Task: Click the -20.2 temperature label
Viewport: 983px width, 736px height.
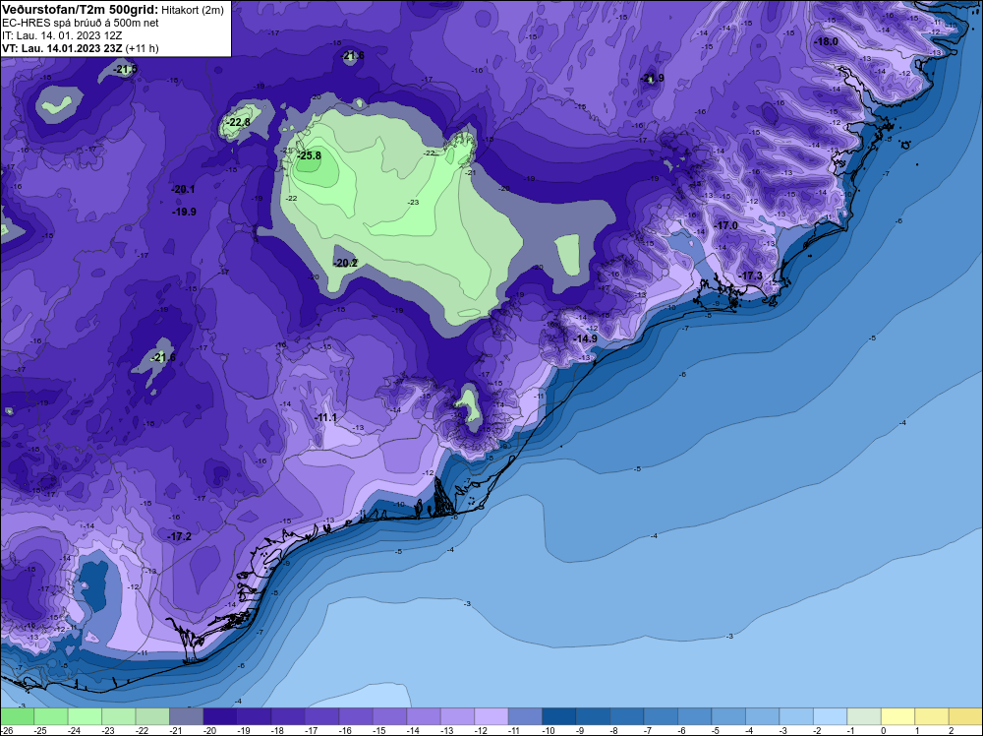Action: click(345, 264)
